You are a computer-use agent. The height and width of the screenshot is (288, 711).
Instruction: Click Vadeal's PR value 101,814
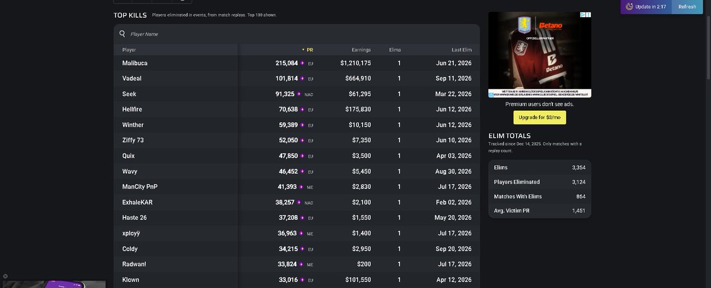[287, 78]
